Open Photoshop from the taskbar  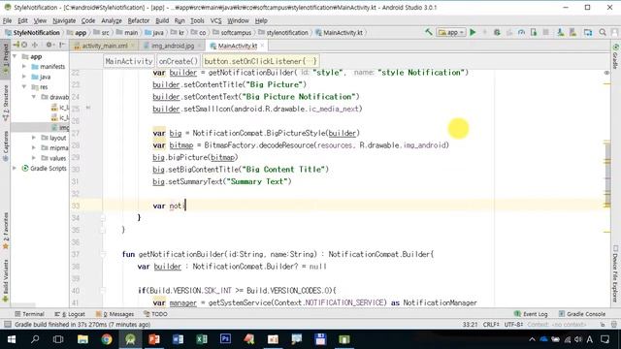coord(225,339)
